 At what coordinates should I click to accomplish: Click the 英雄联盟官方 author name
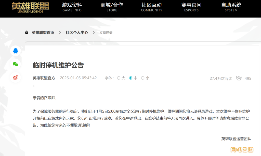(x=44, y=78)
